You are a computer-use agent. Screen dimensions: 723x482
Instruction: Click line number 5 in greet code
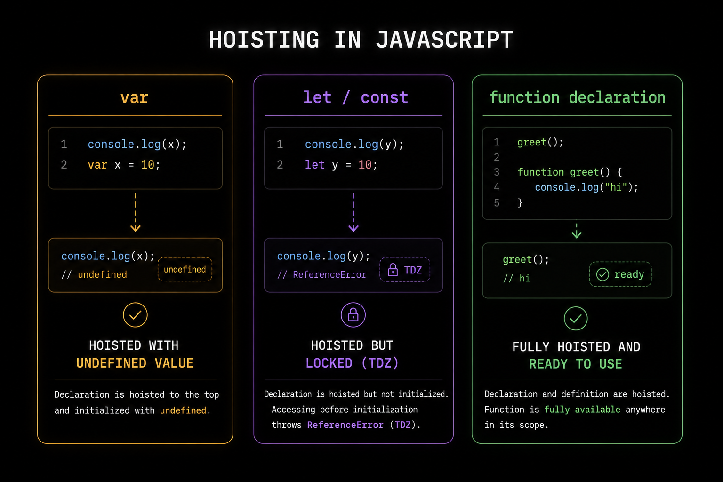coord(497,203)
